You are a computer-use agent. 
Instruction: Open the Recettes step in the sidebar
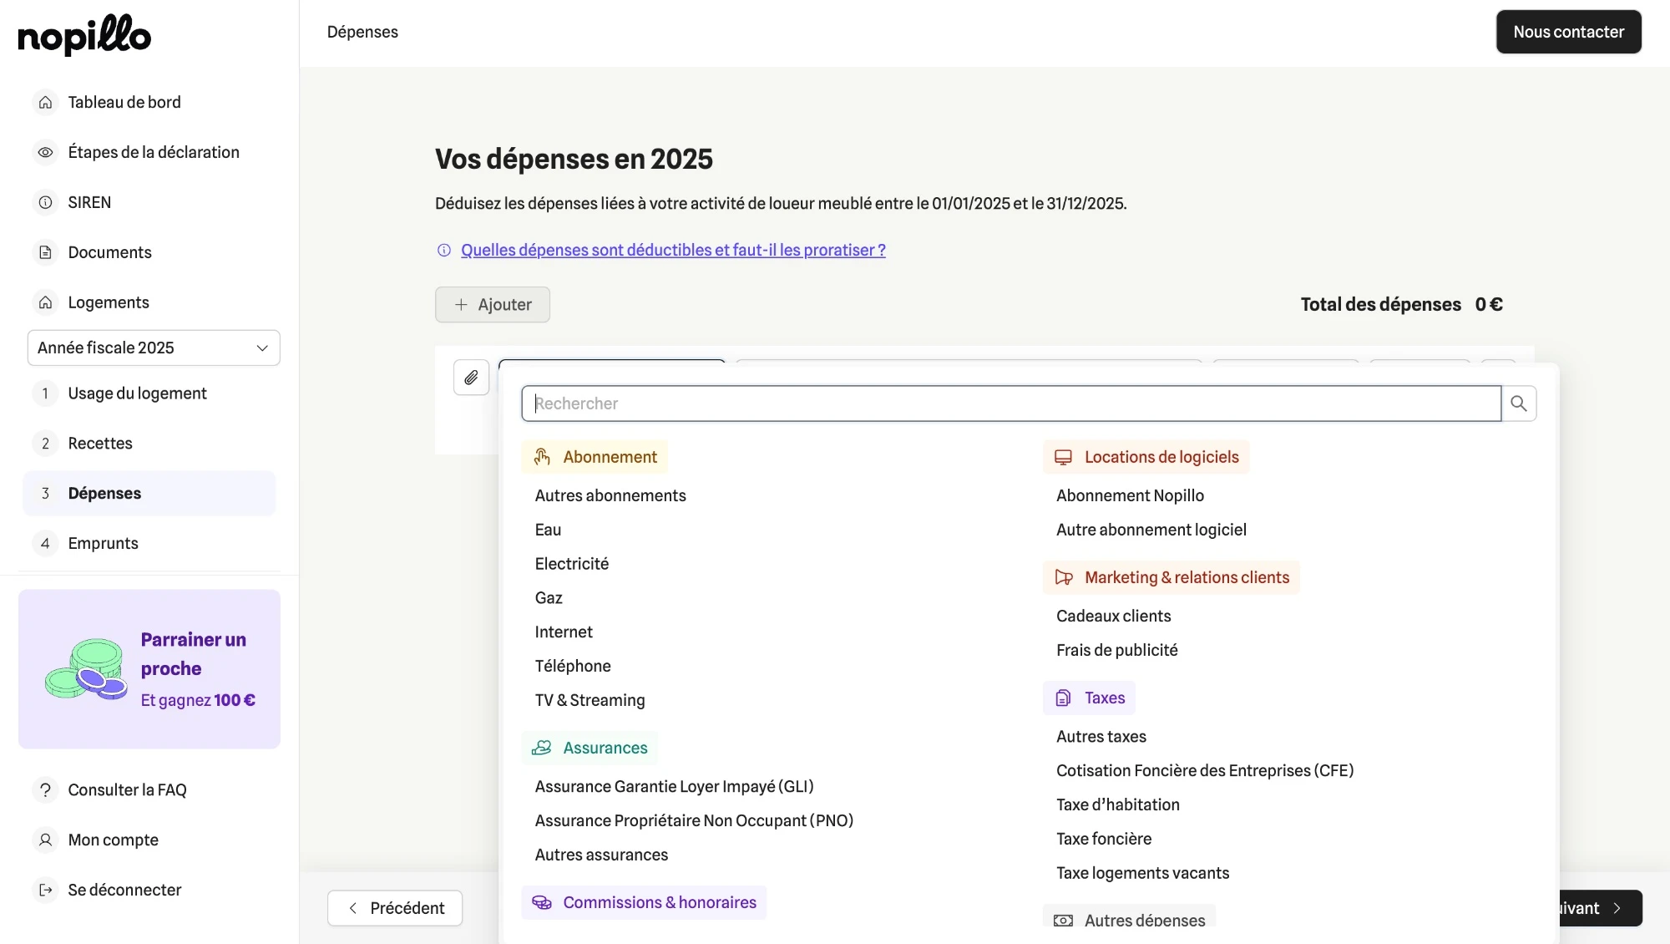pyautogui.click(x=100, y=443)
